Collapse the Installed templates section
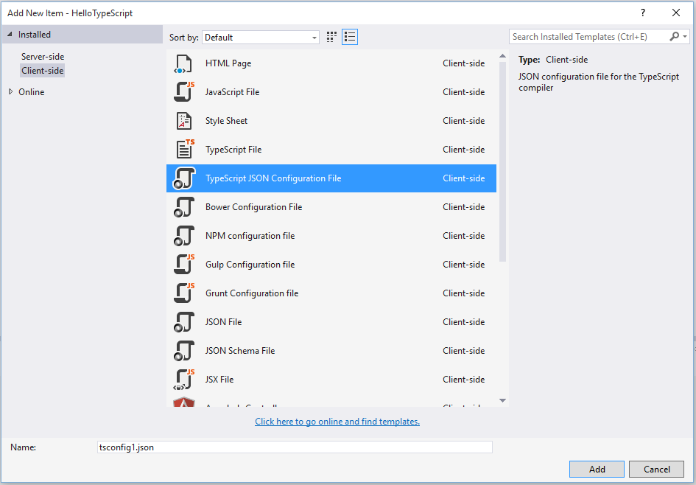This screenshot has width=696, height=485. (x=9, y=34)
